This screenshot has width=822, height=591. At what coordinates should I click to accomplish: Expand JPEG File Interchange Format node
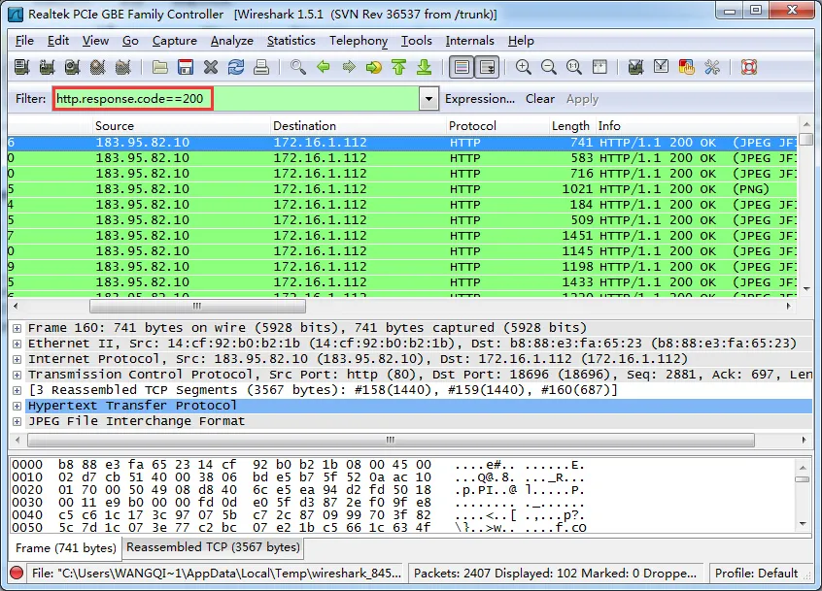(x=17, y=421)
